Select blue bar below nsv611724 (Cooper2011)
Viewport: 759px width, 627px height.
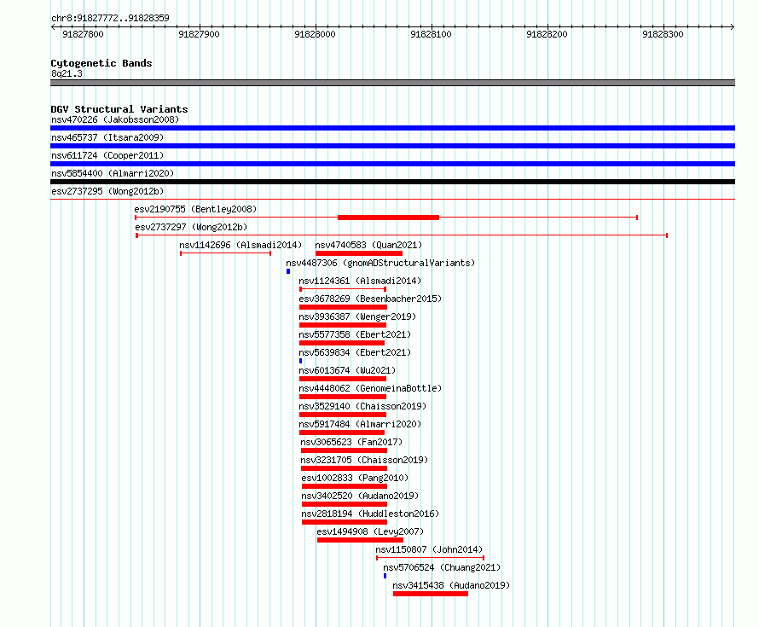click(392, 164)
